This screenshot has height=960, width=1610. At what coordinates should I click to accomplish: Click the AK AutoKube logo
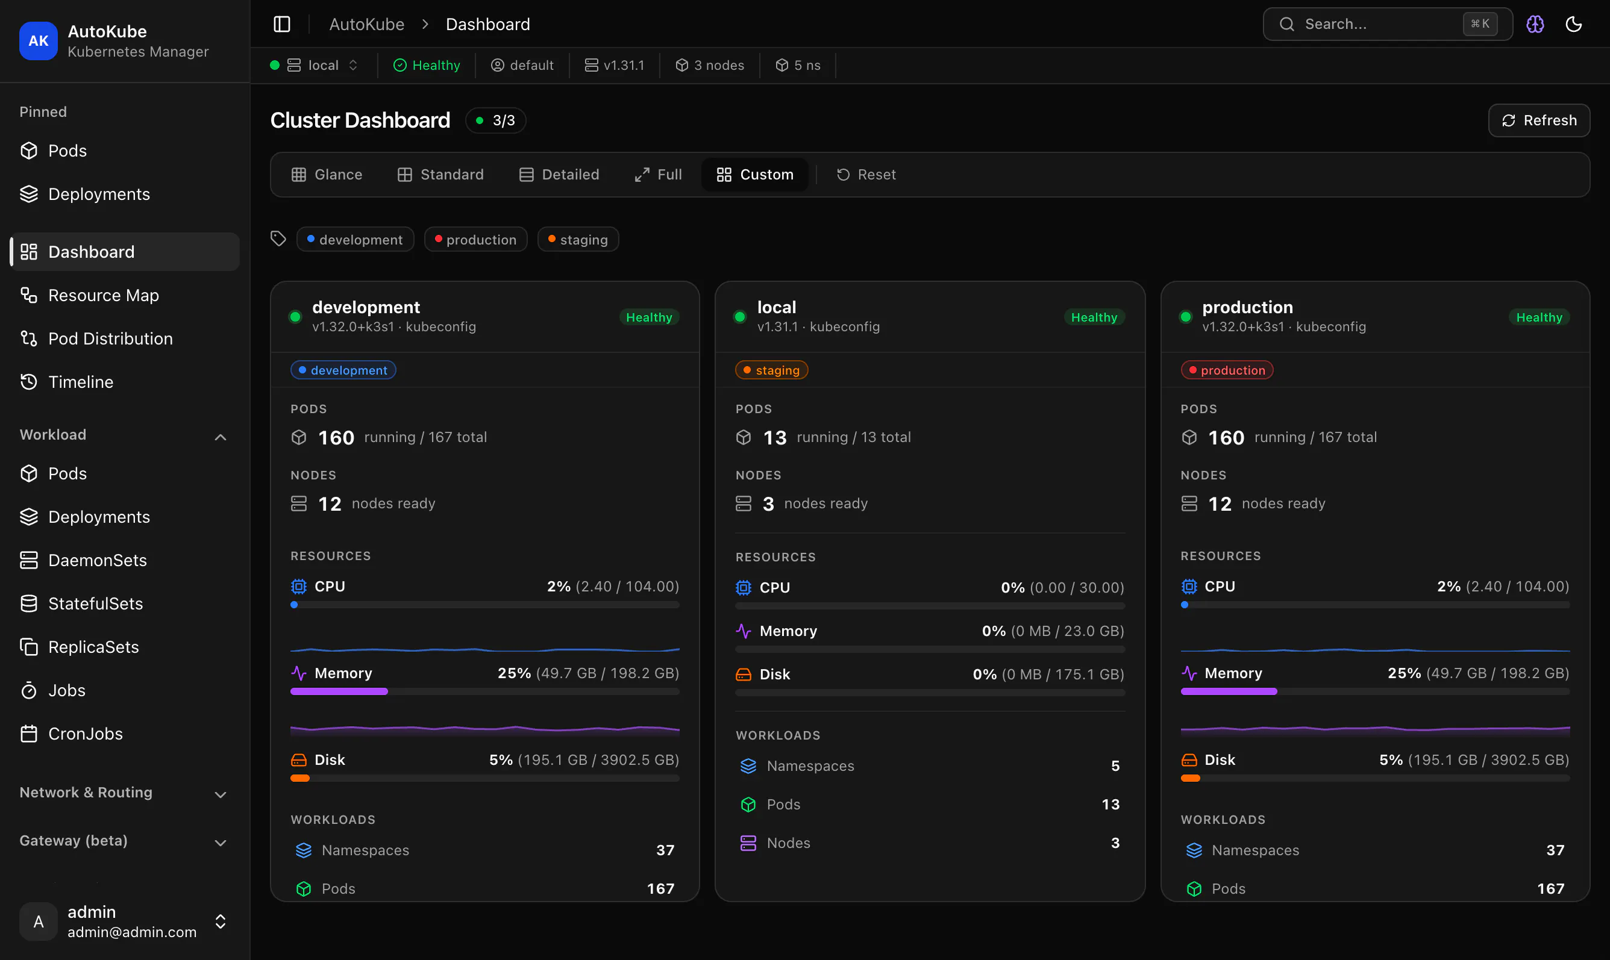point(38,41)
